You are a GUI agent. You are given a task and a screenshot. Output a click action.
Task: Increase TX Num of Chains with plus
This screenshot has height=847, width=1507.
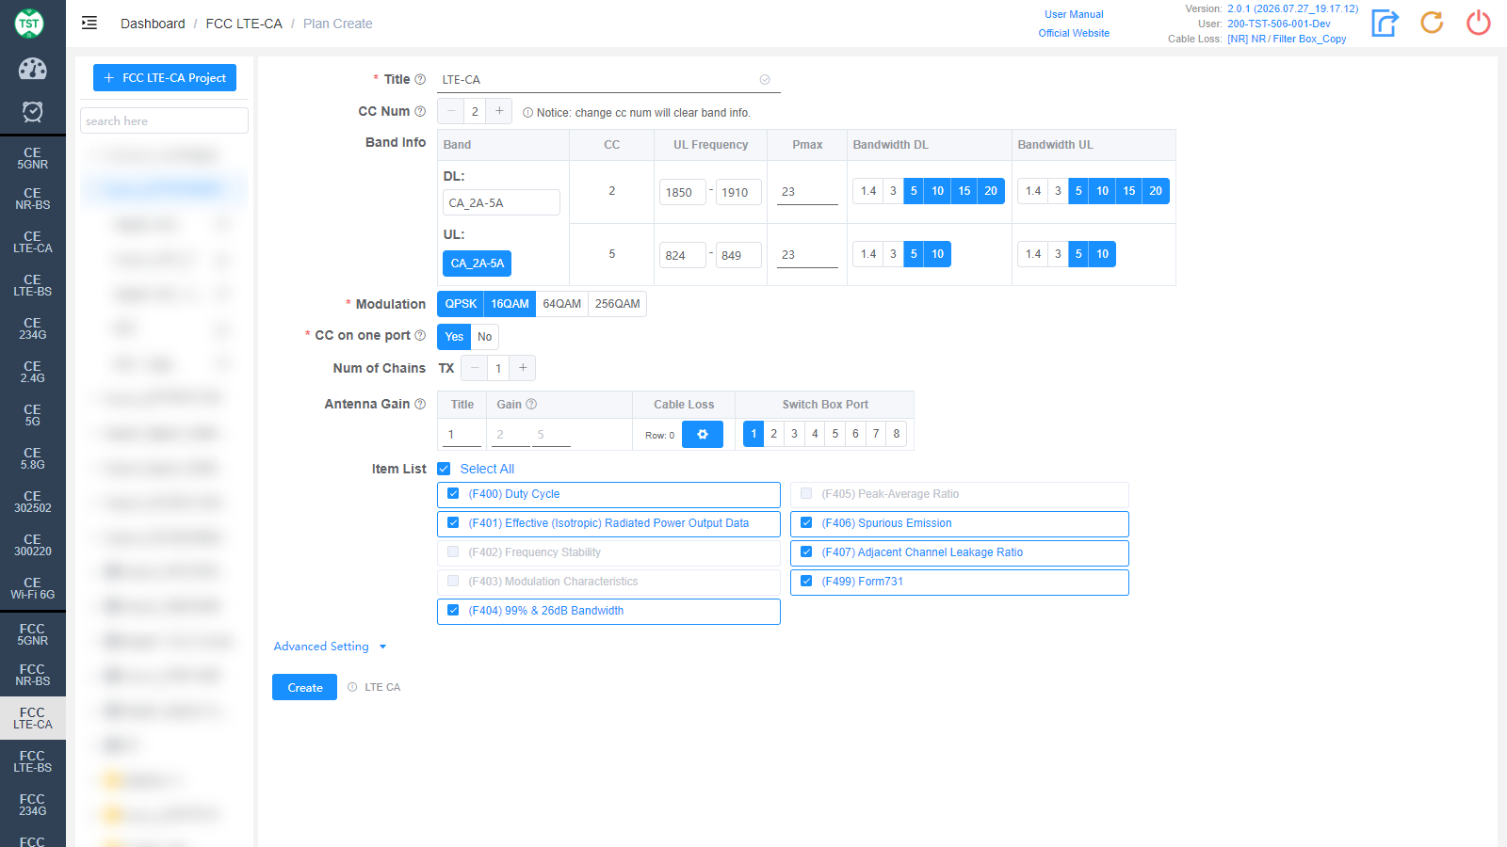click(523, 368)
